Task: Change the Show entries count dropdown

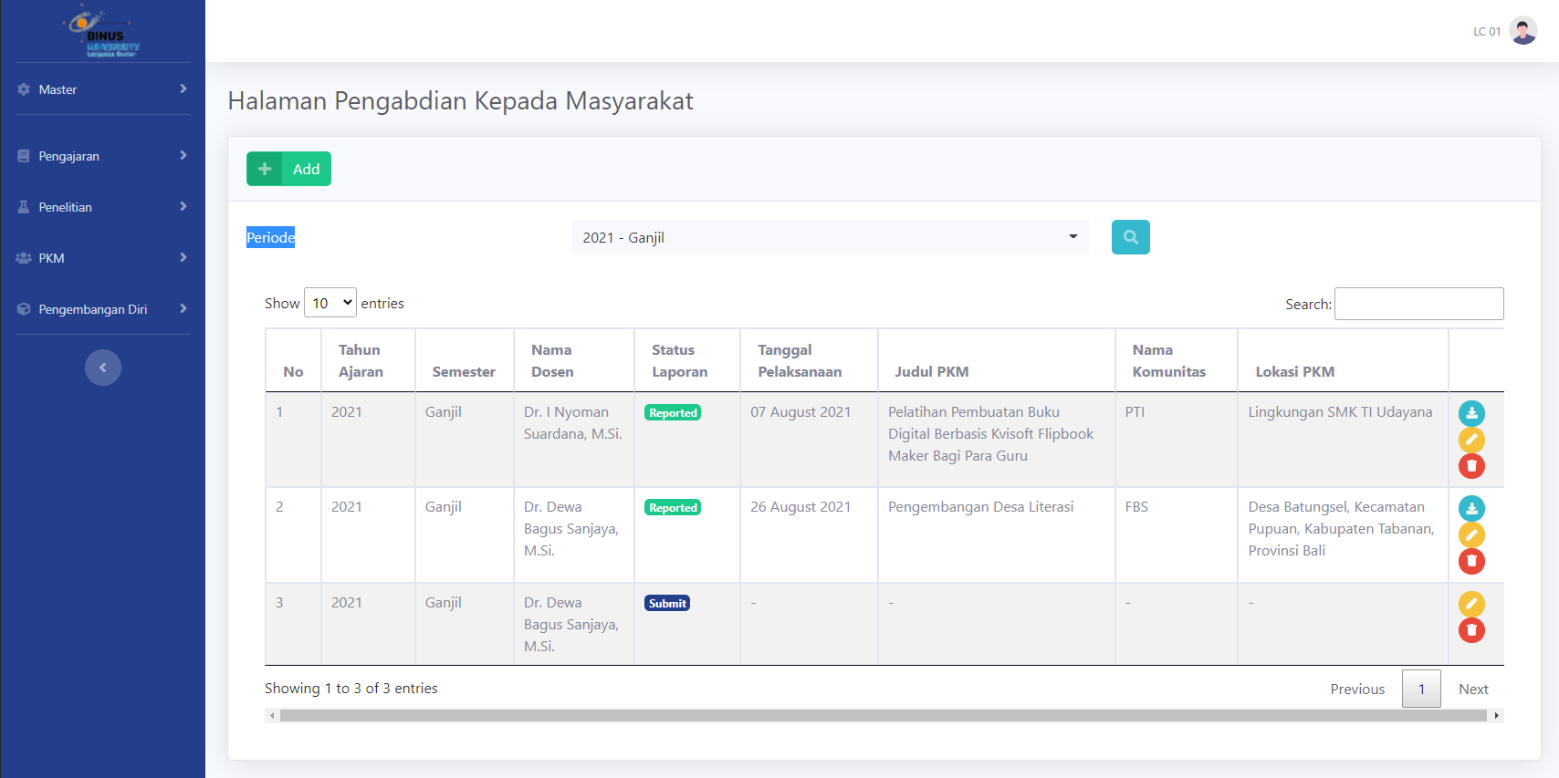Action: point(330,303)
